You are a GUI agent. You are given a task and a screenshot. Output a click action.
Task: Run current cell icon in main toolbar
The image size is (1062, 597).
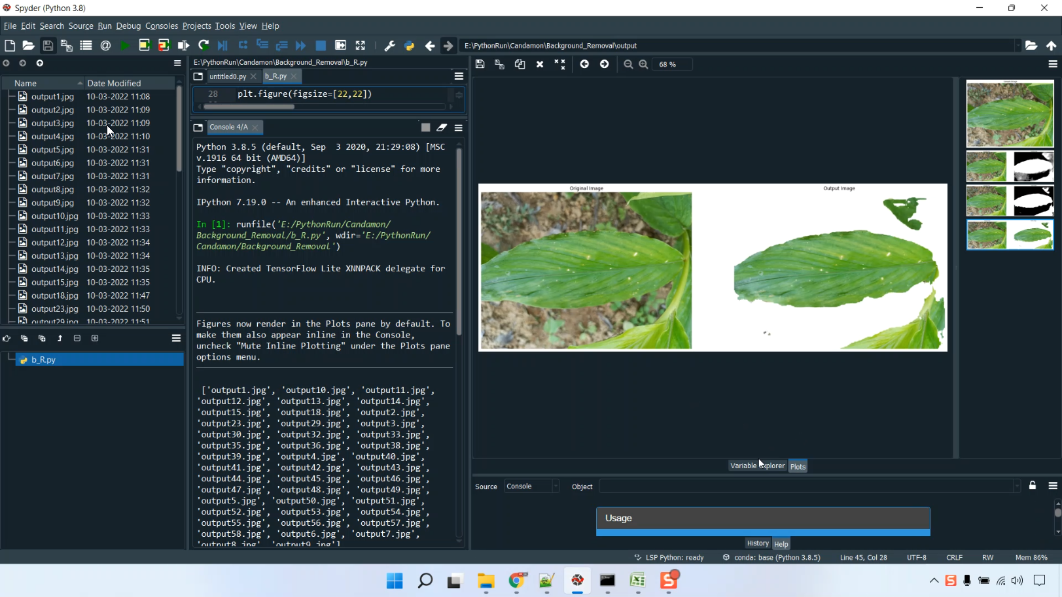coord(144,45)
